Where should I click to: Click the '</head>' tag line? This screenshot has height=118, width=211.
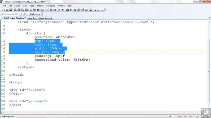tap(16, 75)
